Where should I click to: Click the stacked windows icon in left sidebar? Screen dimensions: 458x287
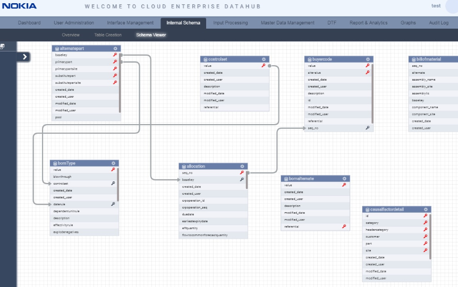click(3, 47)
